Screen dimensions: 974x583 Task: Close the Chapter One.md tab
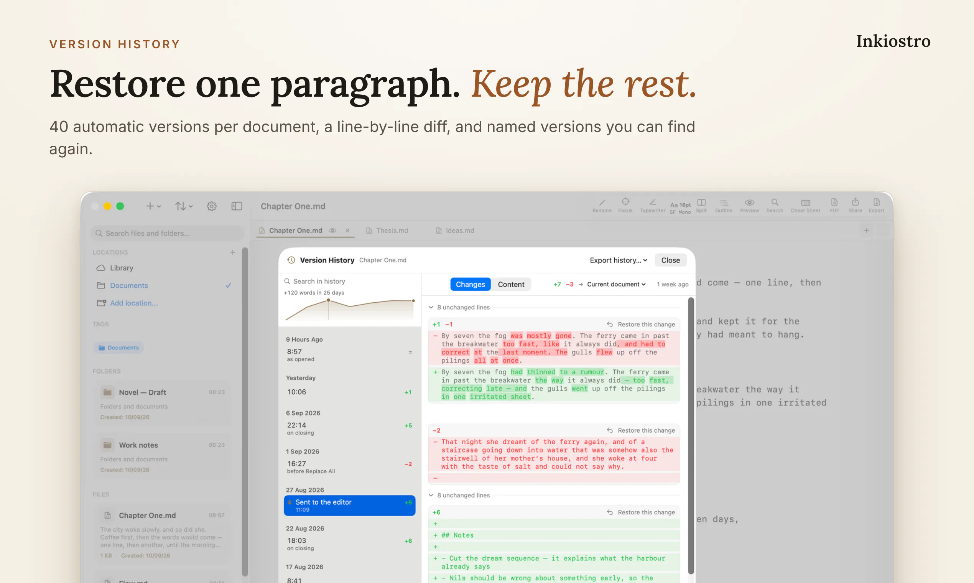347,231
